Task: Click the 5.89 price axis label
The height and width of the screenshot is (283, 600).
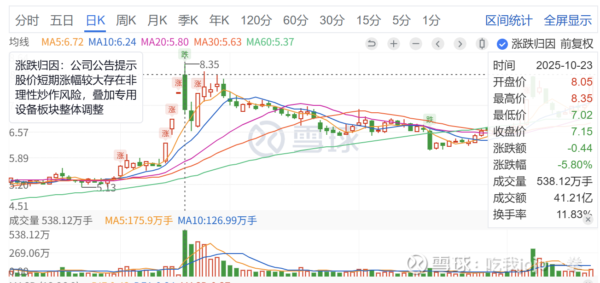Action: (x=19, y=158)
